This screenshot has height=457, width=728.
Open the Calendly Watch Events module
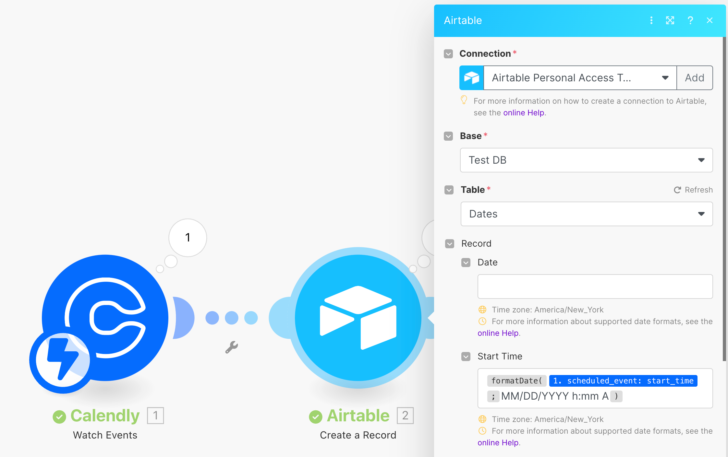[105, 318]
